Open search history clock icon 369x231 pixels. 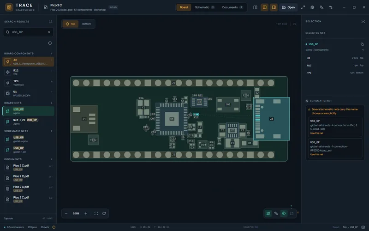click(50, 43)
